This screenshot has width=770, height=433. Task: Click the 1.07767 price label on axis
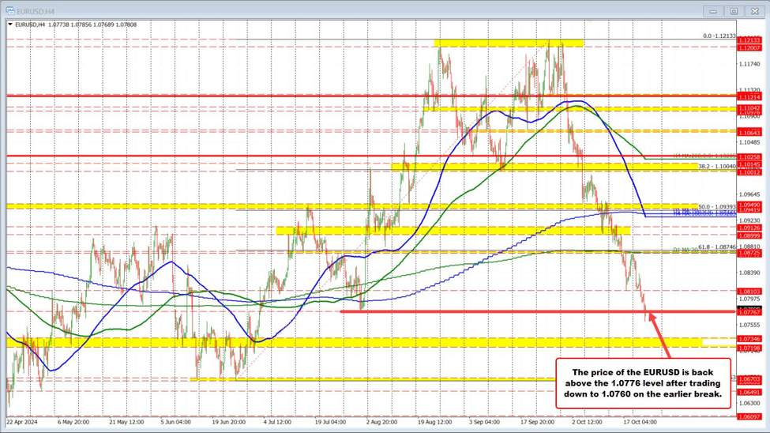pyautogui.click(x=748, y=312)
